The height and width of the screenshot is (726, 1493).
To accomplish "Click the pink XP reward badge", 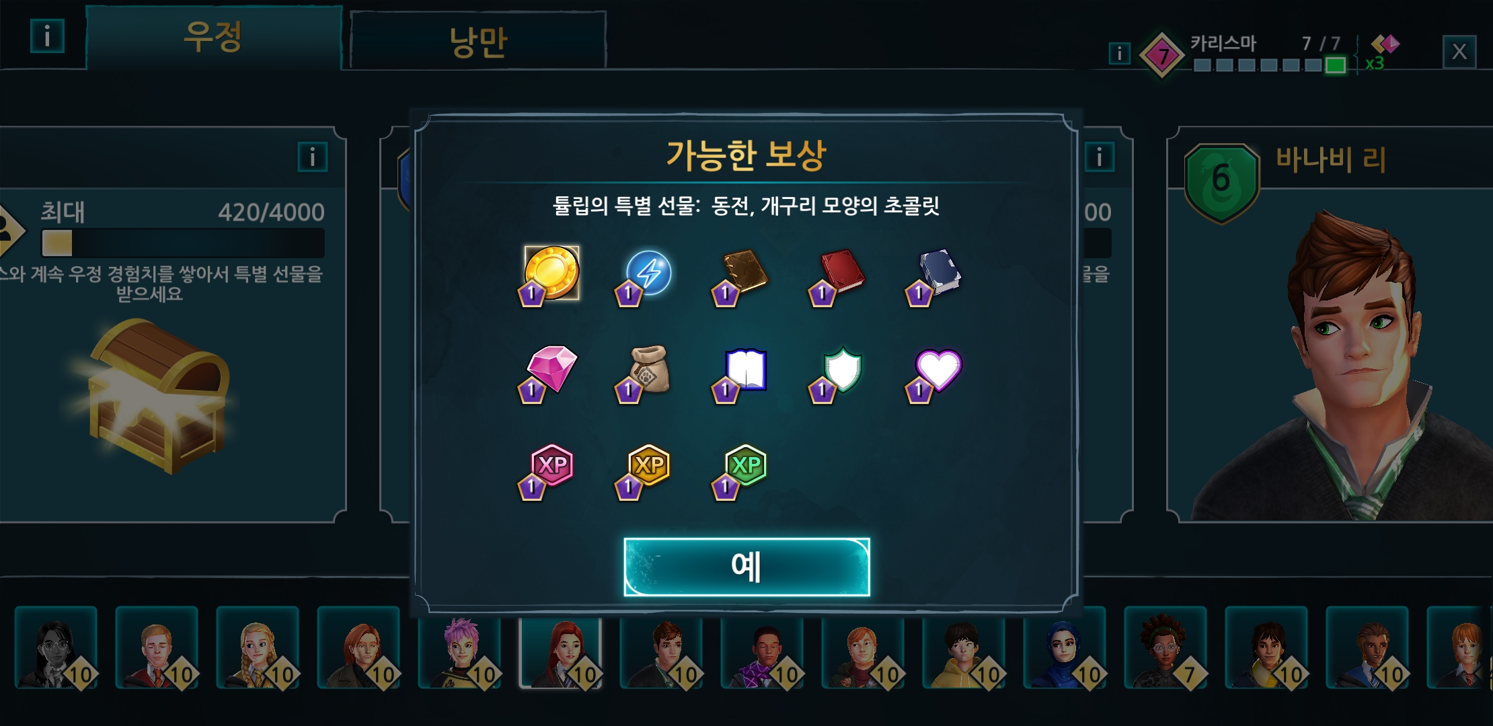I will coord(552,465).
